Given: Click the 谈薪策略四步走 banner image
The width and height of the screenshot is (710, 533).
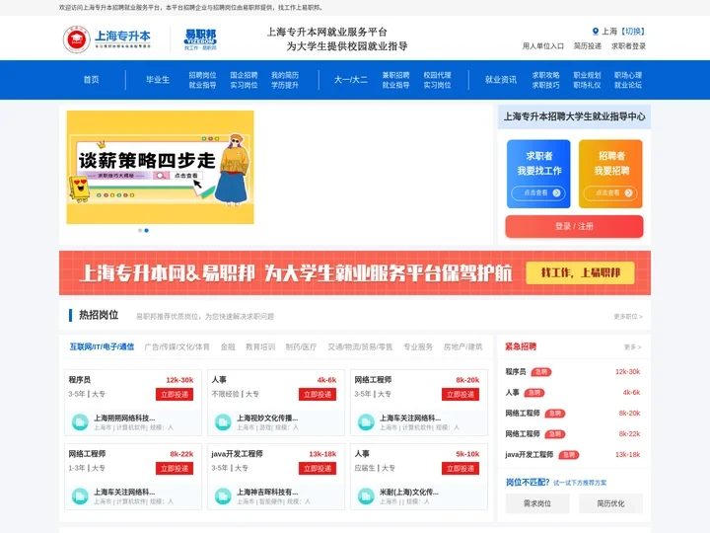Looking at the screenshot, I should click(161, 167).
